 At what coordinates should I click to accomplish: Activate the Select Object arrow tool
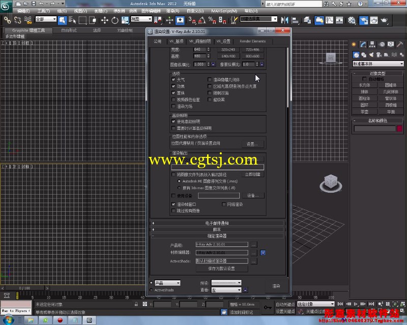pos(62,20)
